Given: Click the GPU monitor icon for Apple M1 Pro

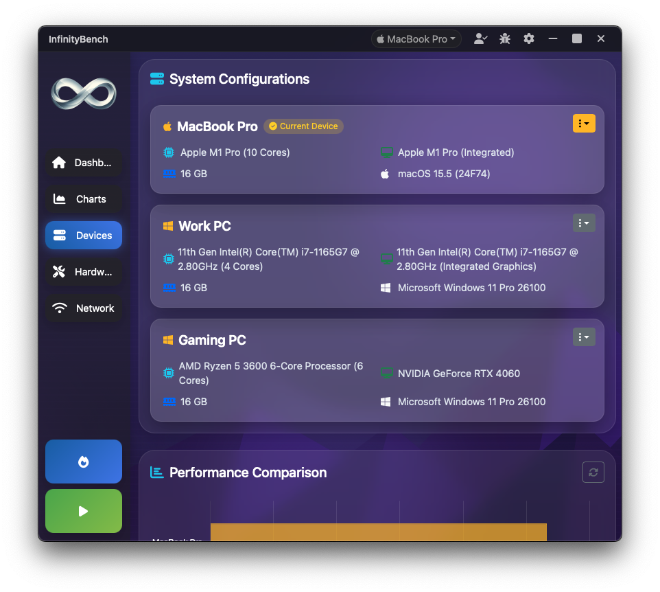Looking at the screenshot, I should 387,152.
